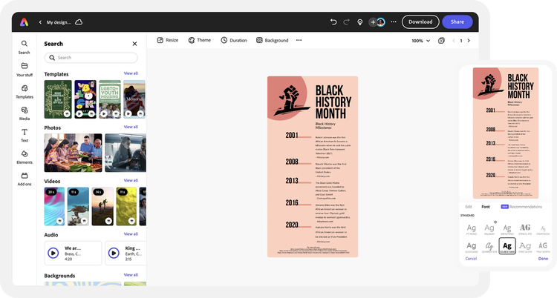Viewport: 557px width, 298px height.
Task: Select the green holiday template thumbnail
Action: pyautogui.click(x=58, y=99)
